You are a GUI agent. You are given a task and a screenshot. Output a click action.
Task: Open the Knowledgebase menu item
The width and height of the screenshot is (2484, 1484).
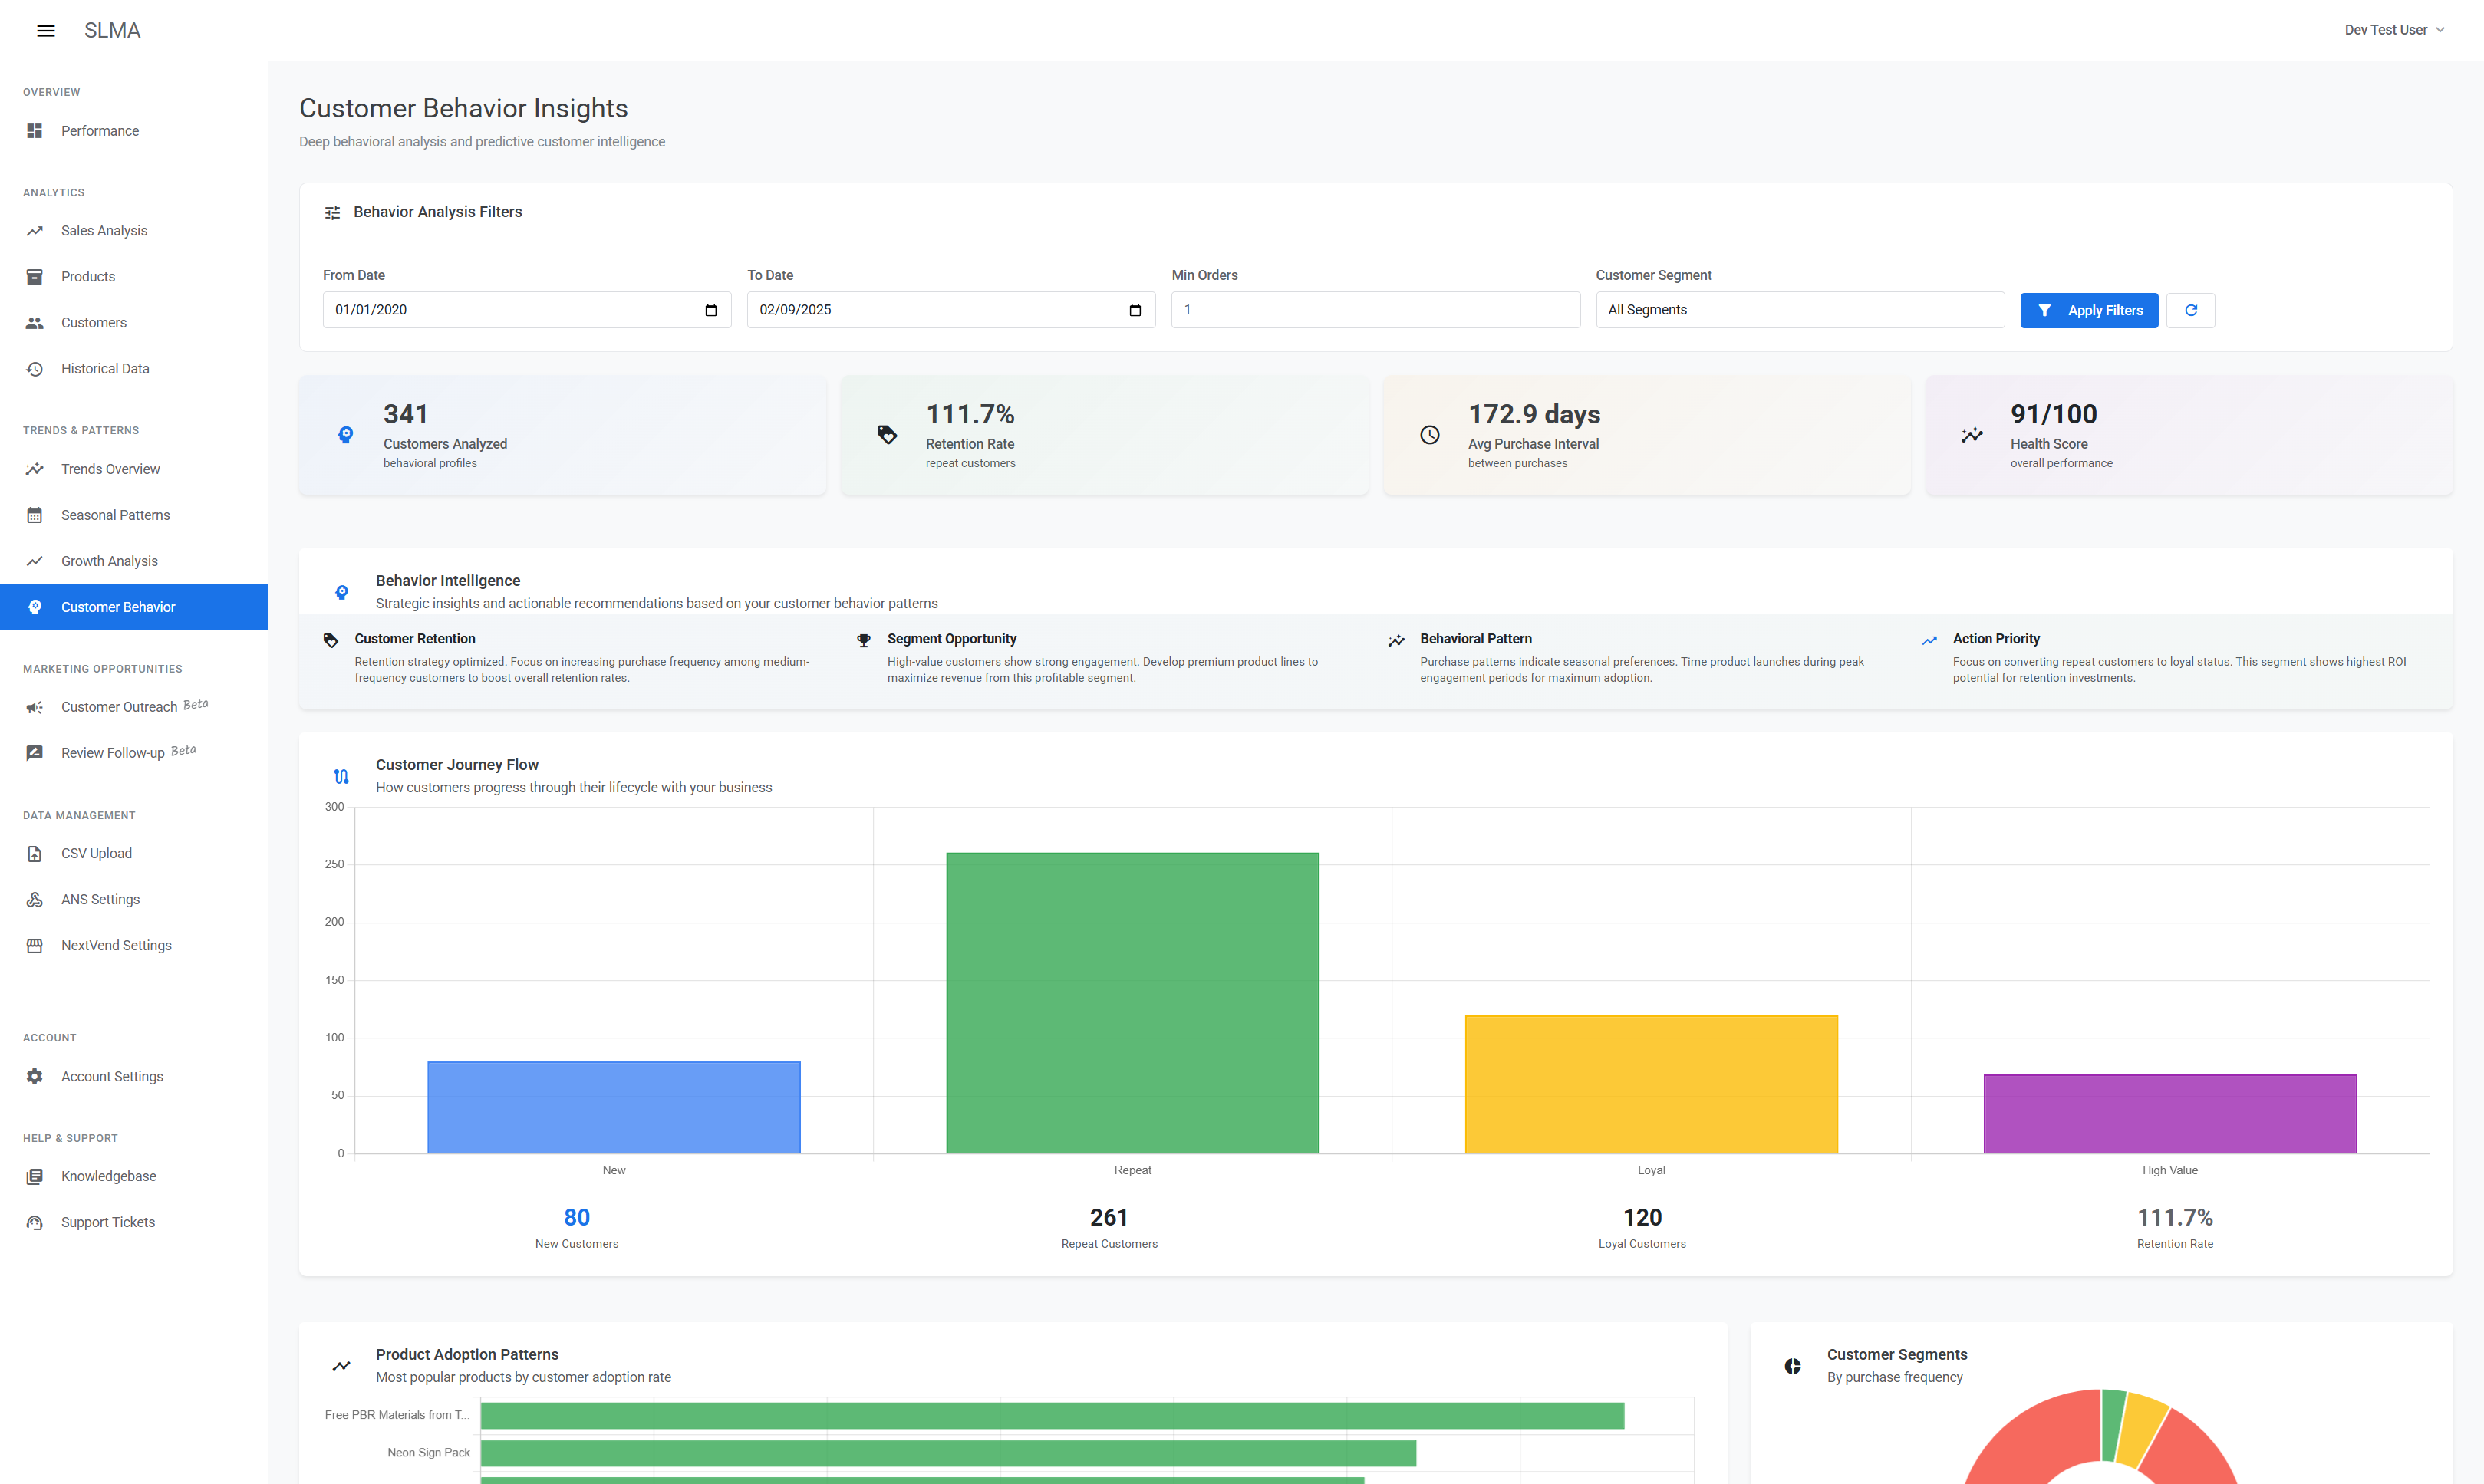click(134, 1177)
